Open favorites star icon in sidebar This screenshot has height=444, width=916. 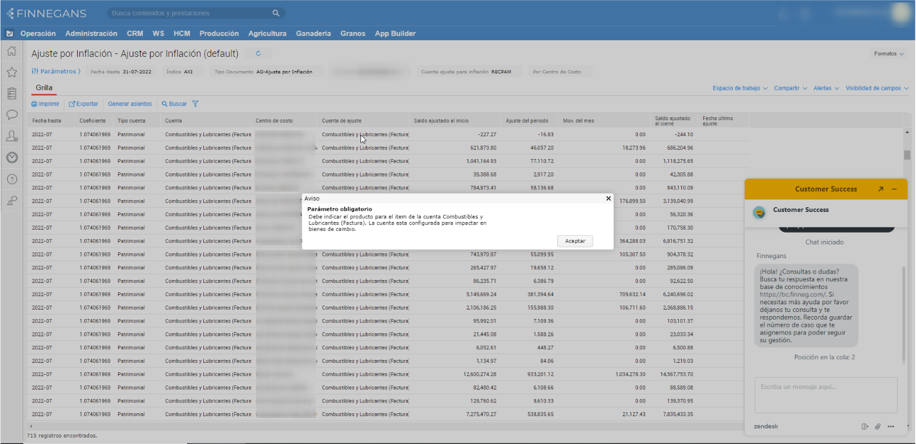(11, 72)
